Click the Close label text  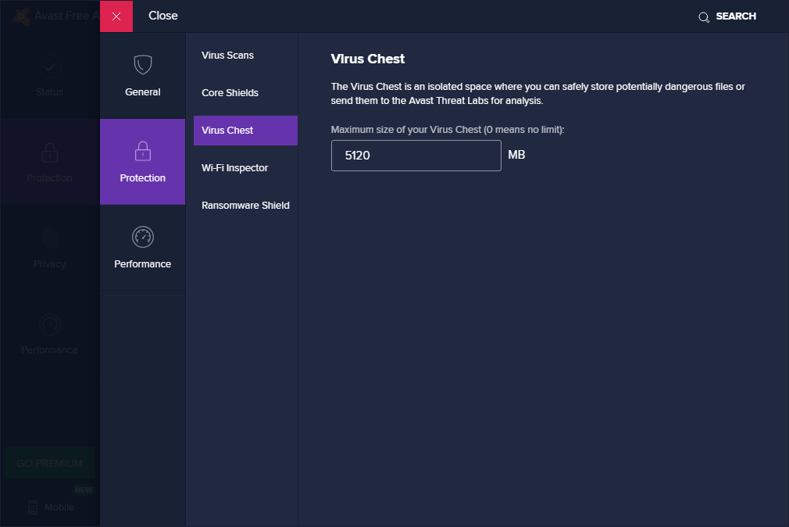(163, 16)
